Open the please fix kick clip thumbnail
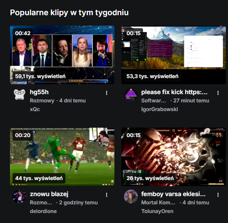228x223 pixels. point(173,55)
